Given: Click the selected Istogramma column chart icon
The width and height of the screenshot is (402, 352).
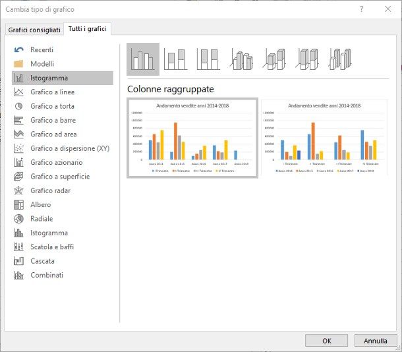Looking at the screenshot, I should pyautogui.click(x=18, y=78).
